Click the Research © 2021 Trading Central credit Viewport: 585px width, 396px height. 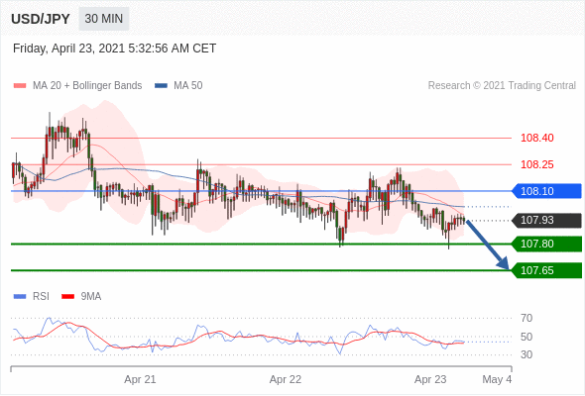[x=502, y=86]
